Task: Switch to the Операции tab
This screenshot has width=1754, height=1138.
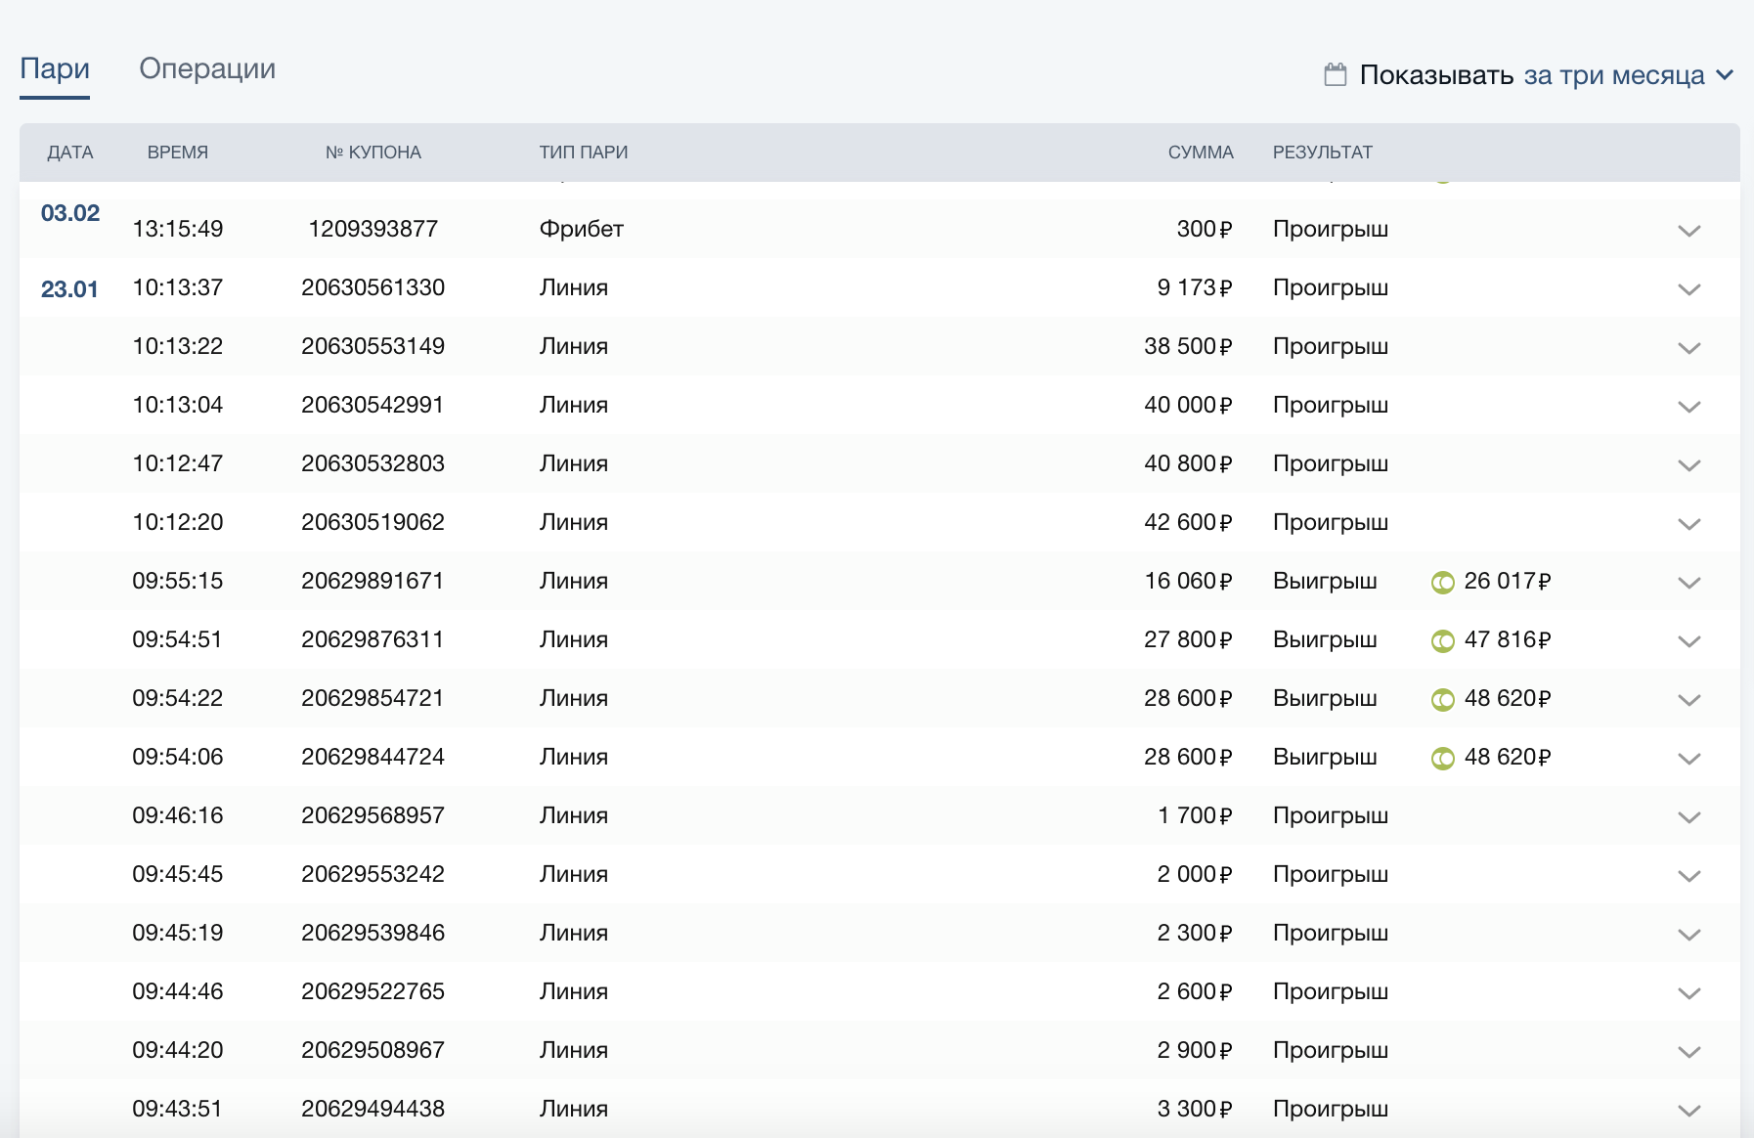Action: [x=207, y=68]
